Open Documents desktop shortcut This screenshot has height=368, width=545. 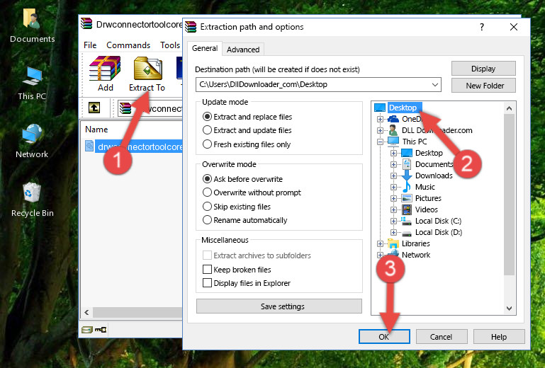point(32,26)
